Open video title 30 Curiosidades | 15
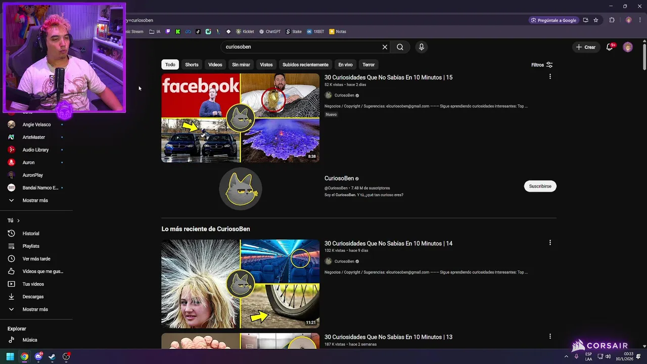Image resolution: width=647 pixels, height=364 pixels. click(388, 77)
